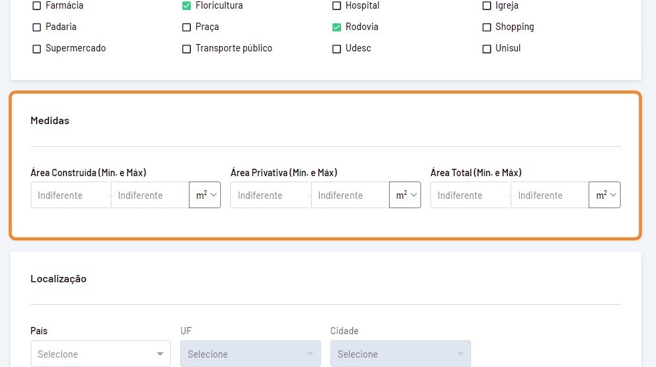Viewport: 656px width, 367px height.
Task: Select the Padaria checkbox
Action: pos(37,27)
